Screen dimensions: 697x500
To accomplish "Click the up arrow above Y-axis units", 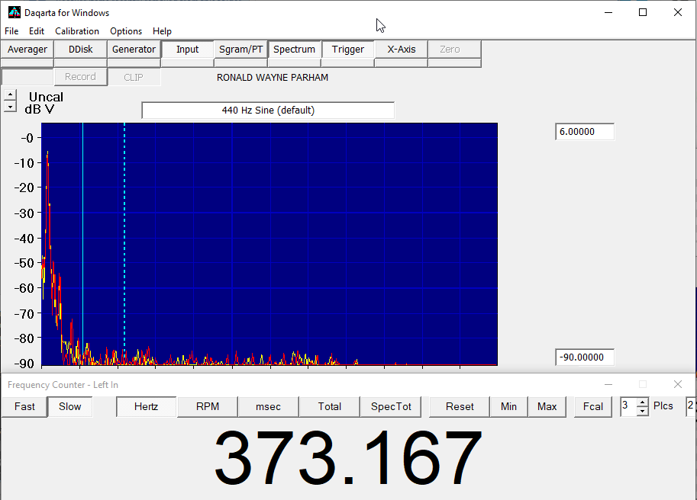I will point(10,95).
